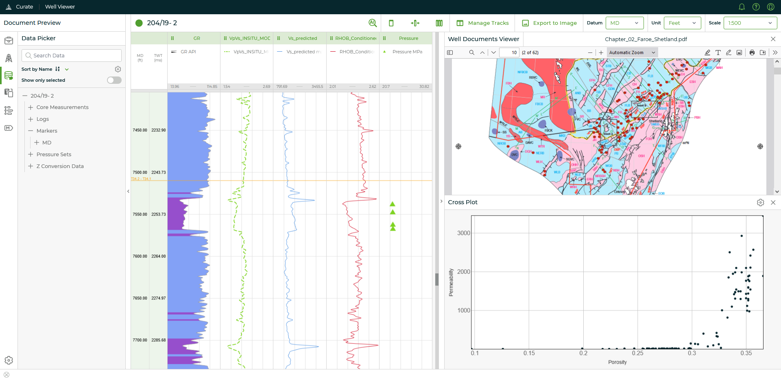781x380 pixels.
Task: Switch to Curate menu
Action: [24, 7]
